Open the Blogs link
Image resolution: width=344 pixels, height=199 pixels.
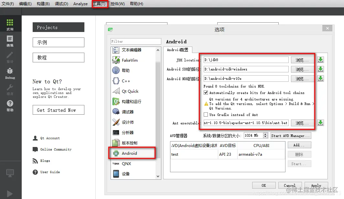(45, 161)
